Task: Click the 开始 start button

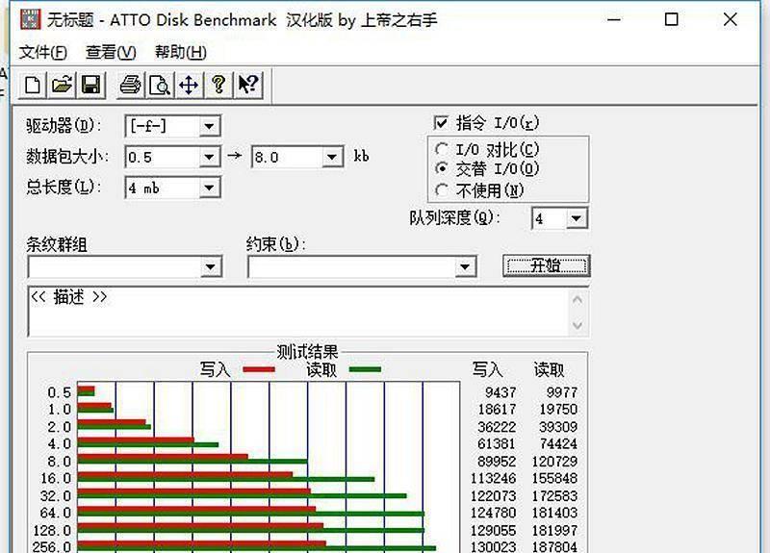Action: (546, 266)
